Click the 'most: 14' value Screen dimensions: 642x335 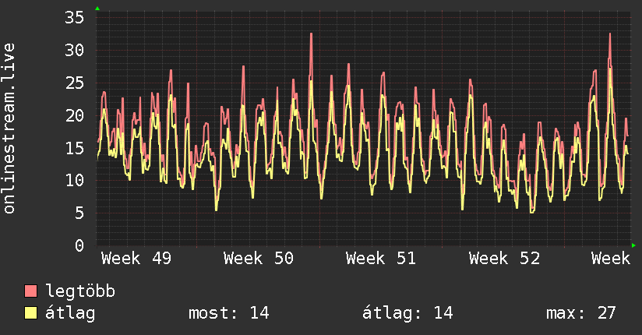(x=228, y=313)
